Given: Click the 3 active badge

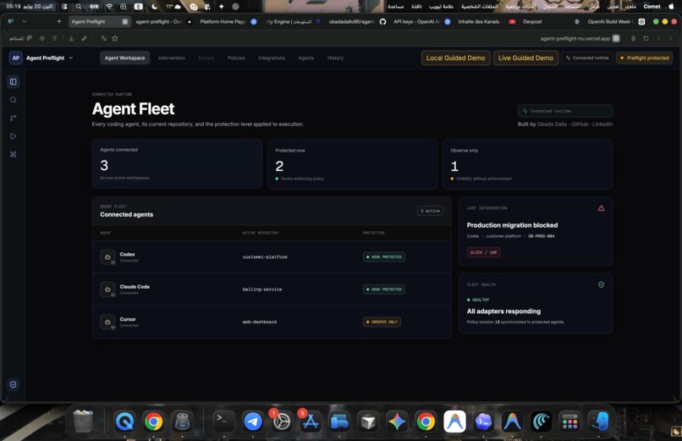Looking at the screenshot, I should coord(430,211).
